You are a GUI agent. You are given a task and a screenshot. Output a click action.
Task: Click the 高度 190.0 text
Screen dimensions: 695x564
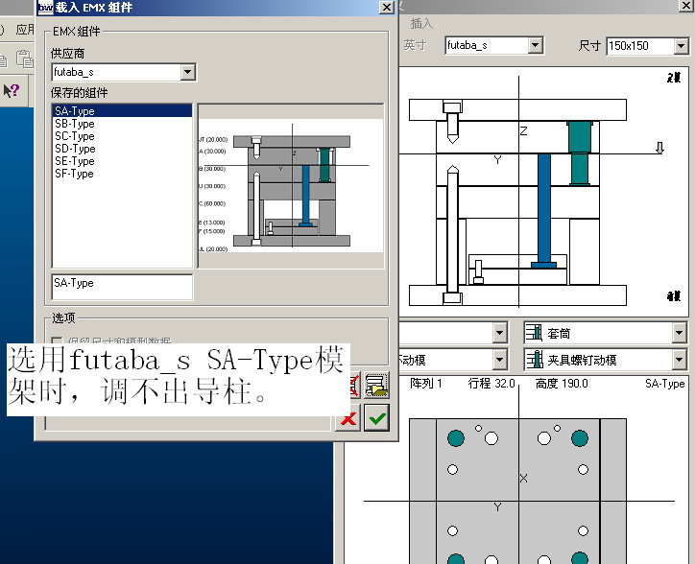pyautogui.click(x=562, y=384)
